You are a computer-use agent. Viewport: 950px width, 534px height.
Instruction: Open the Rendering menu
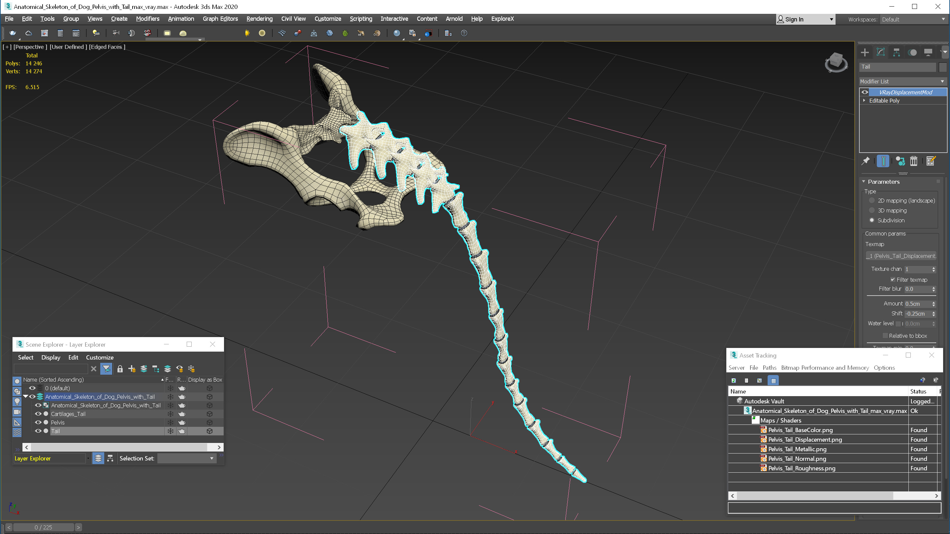(259, 19)
